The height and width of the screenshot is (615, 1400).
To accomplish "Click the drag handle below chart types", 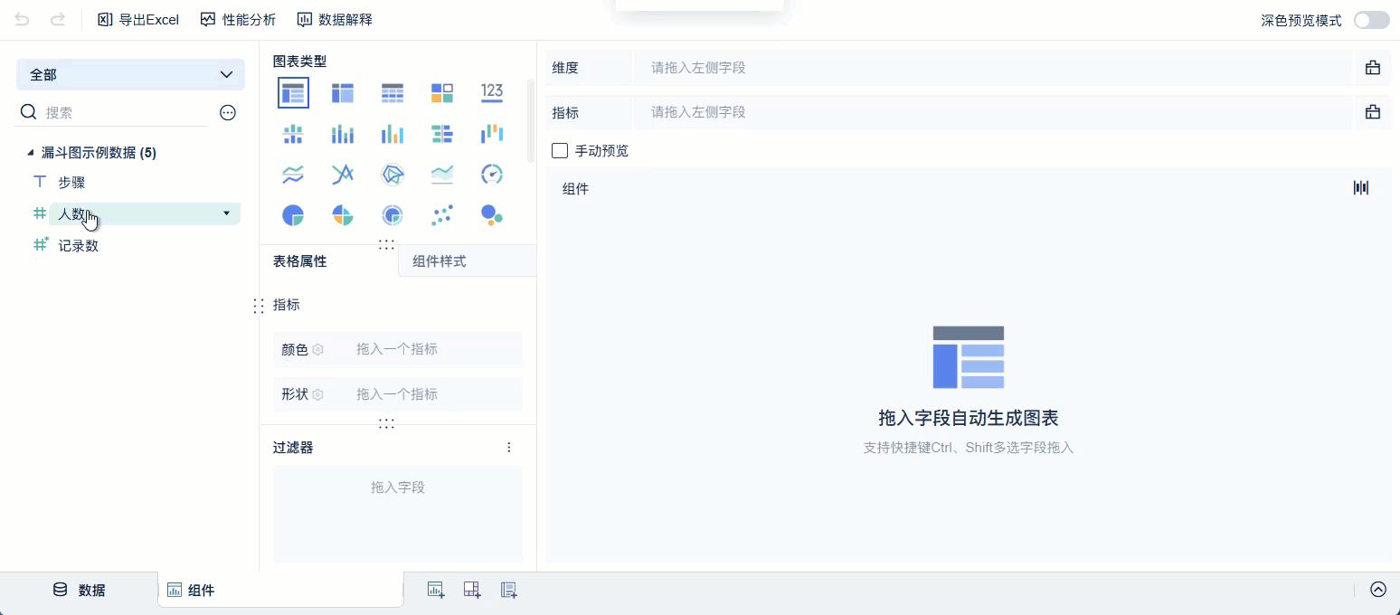I will pyautogui.click(x=387, y=244).
